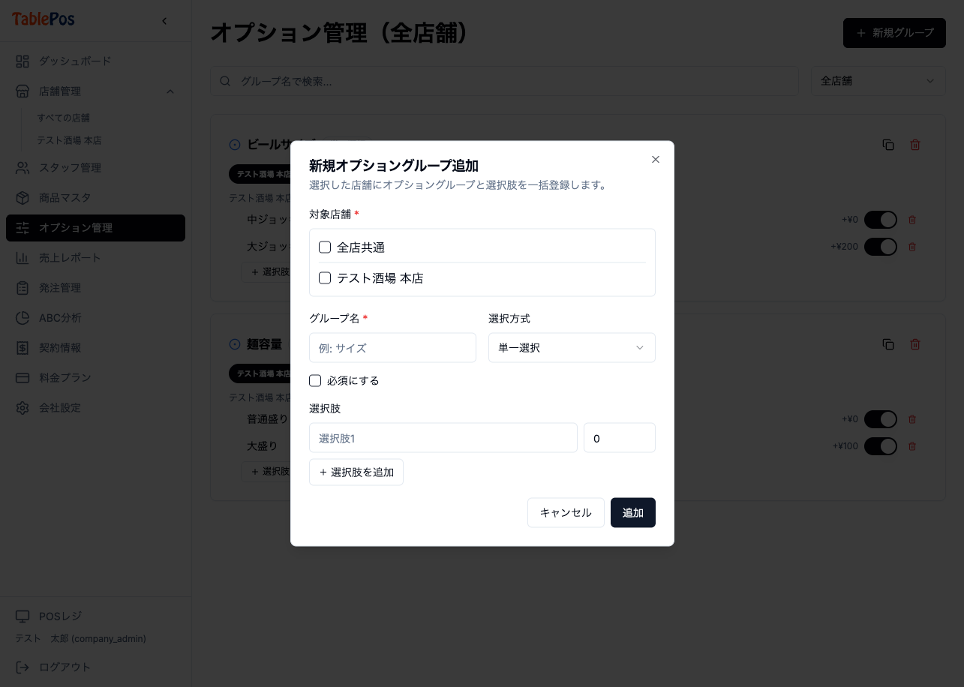Open 契約情報 page
This screenshot has height=687, width=964.
95,347
